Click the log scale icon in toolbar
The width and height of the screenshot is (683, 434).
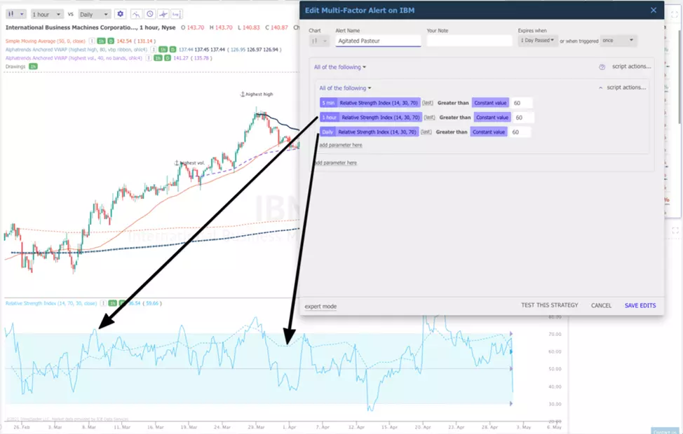point(175,14)
